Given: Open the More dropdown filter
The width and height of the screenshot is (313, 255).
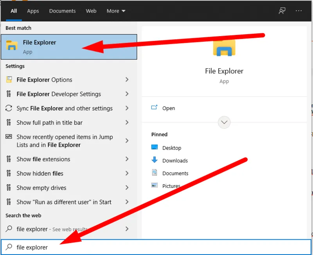Looking at the screenshot, I should pyautogui.click(x=116, y=11).
